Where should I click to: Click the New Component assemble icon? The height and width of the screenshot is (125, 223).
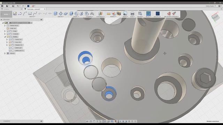87,14
